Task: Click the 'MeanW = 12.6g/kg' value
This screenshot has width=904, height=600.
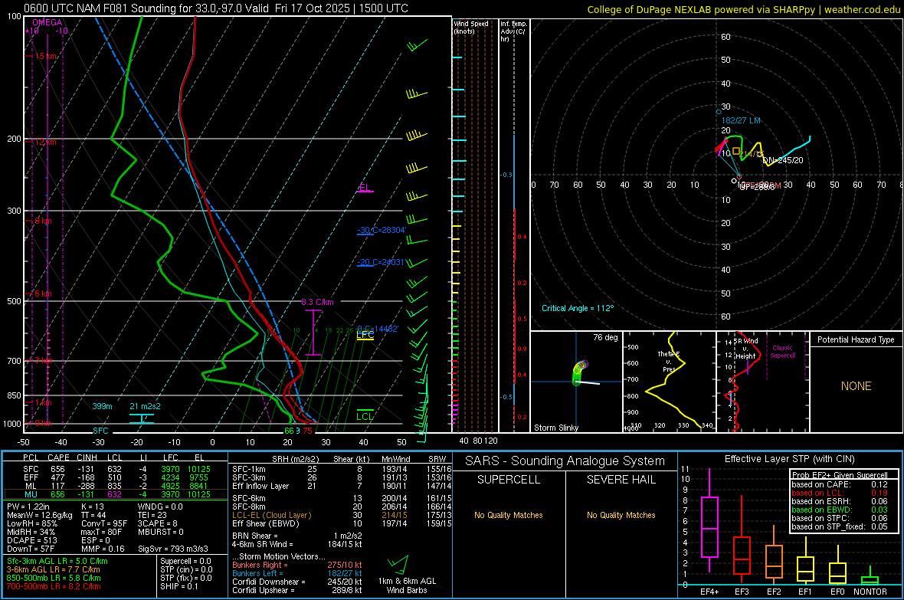Action: (40, 515)
